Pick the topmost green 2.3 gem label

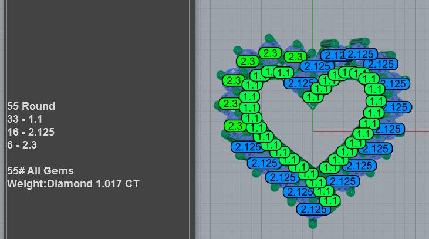coord(270,53)
